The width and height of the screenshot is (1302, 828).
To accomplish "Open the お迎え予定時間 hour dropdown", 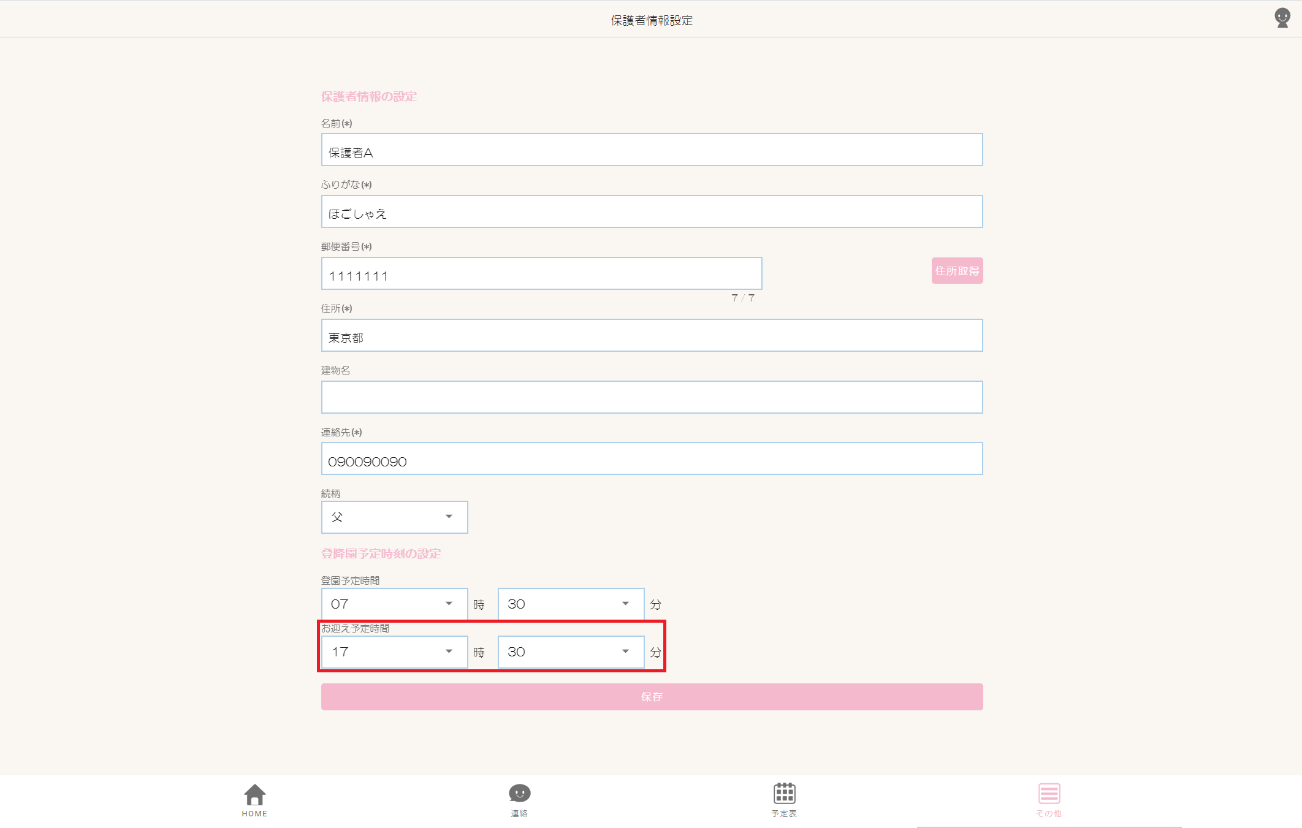I will tap(394, 652).
